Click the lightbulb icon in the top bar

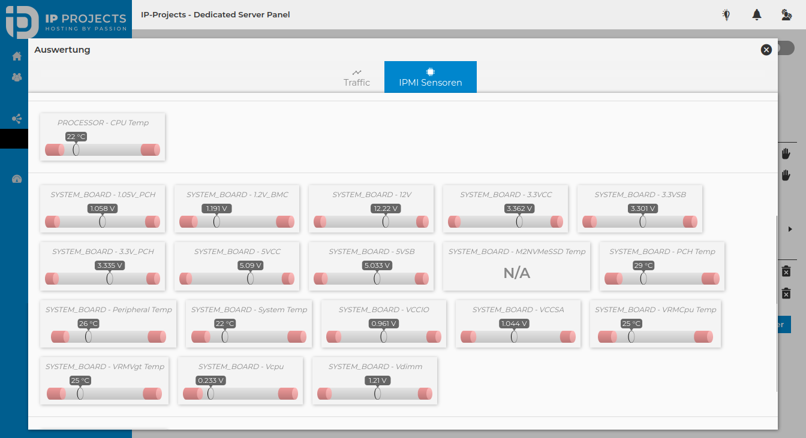coord(726,15)
